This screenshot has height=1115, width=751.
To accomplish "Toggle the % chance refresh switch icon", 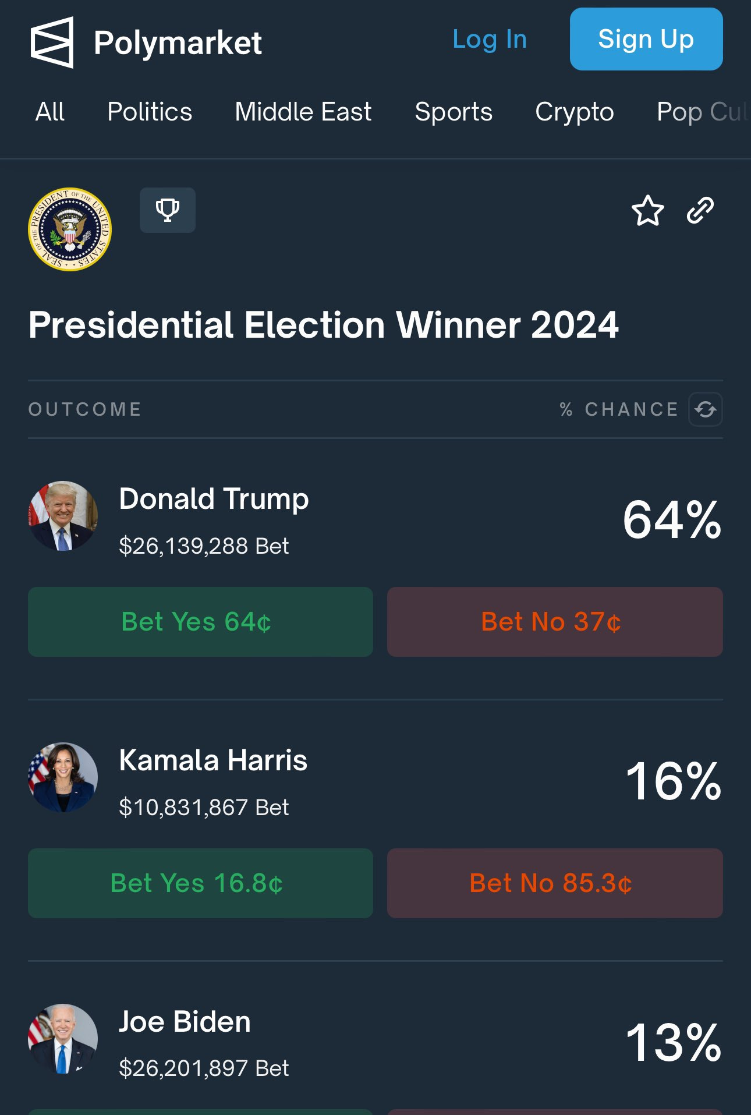I will [x=706, y=409].
